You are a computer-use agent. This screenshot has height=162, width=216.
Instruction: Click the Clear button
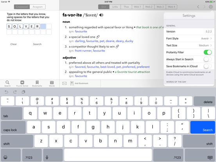[13, 44]
